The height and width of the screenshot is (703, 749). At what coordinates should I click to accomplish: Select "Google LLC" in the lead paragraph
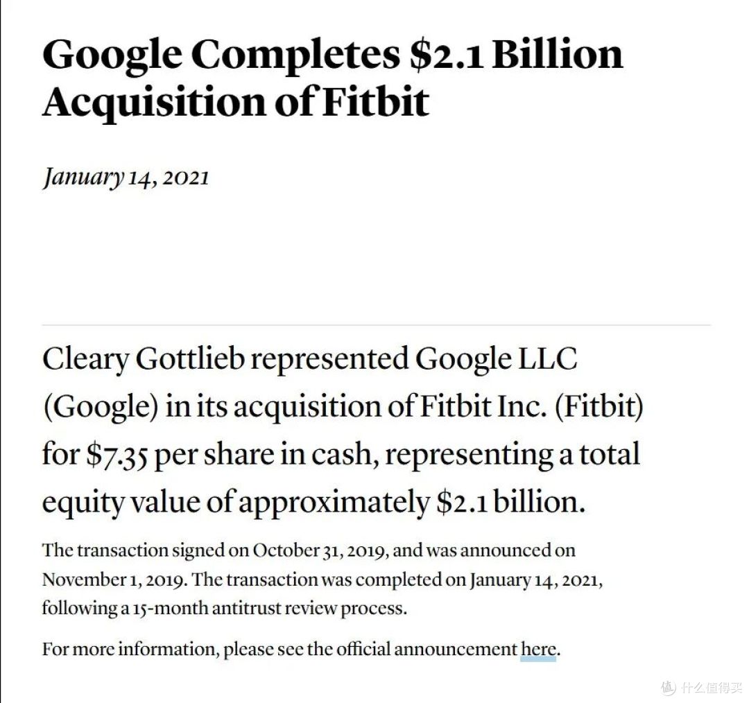click(x=496, y=359)
